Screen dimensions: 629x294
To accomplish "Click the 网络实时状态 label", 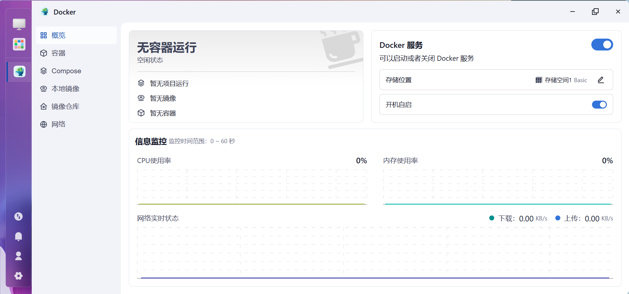I will tap(158, 218).
